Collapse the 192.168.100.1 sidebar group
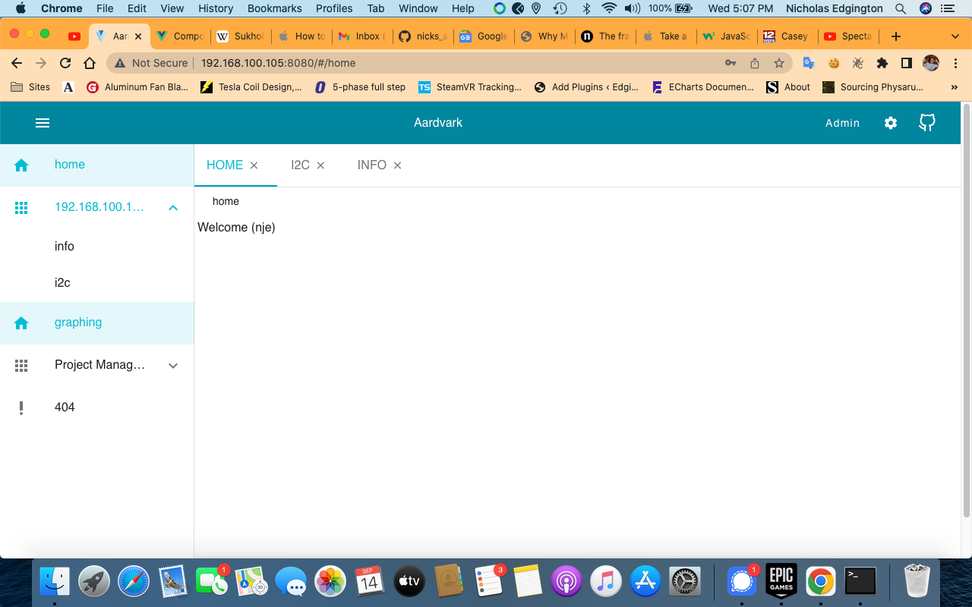This screenshot has height=607, width=972. click(173, 208)
